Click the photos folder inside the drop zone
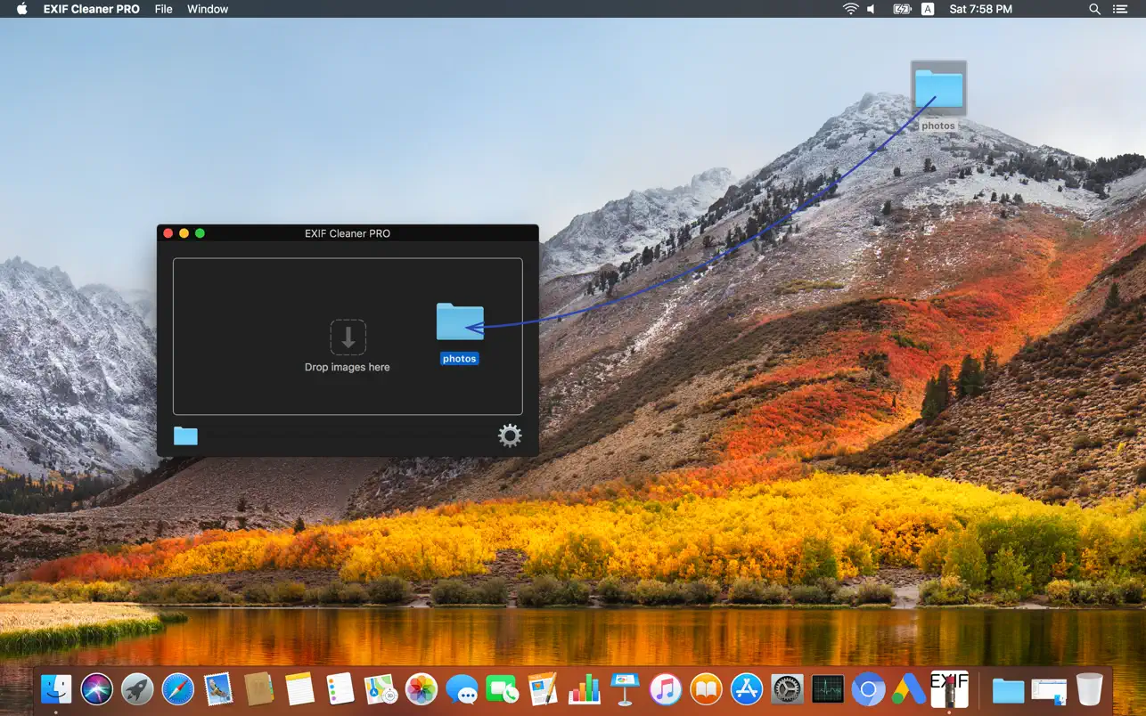The height and width of the screenshot is (716, 1146). (x=460, y=322)
